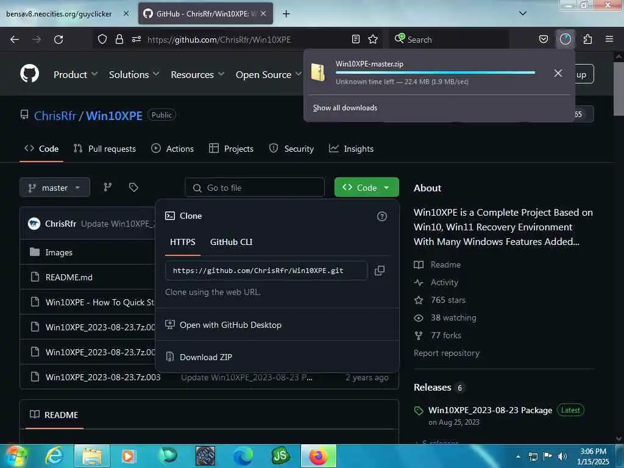The image size is (624, 468).
Task: Click the download progress bar
Action: click(435, 73)
